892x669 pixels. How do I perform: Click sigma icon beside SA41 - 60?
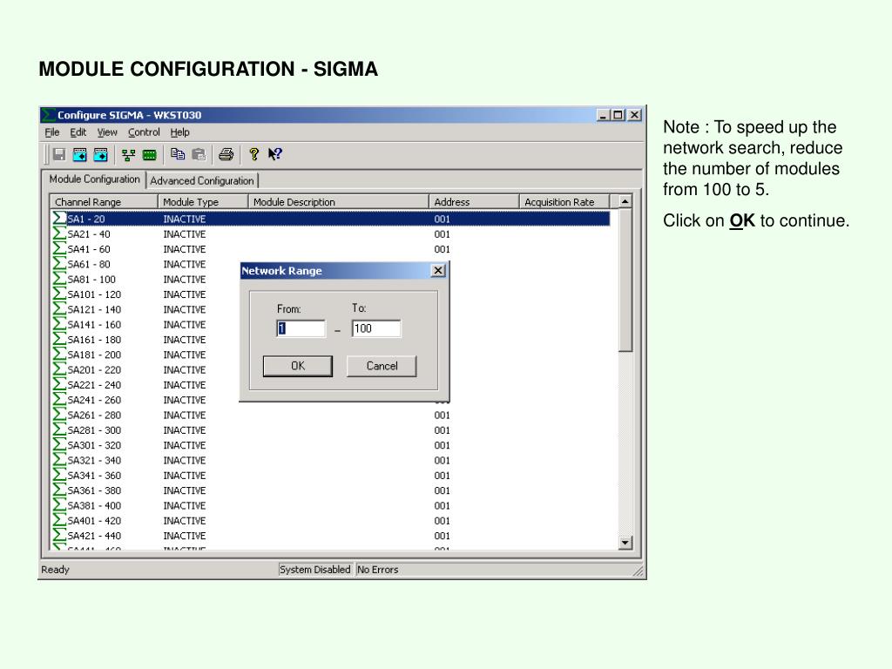coord(60,248)
